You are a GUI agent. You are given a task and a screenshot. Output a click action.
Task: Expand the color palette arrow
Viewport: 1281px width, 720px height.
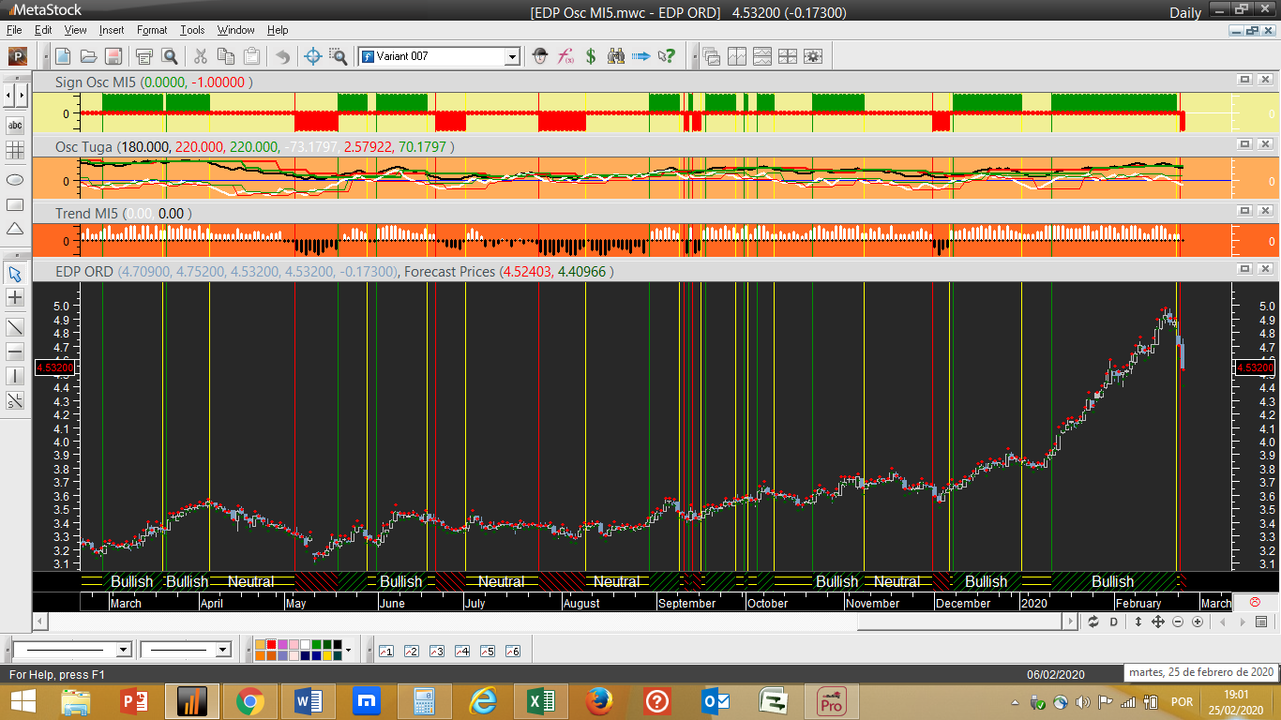tap(348, 650)
